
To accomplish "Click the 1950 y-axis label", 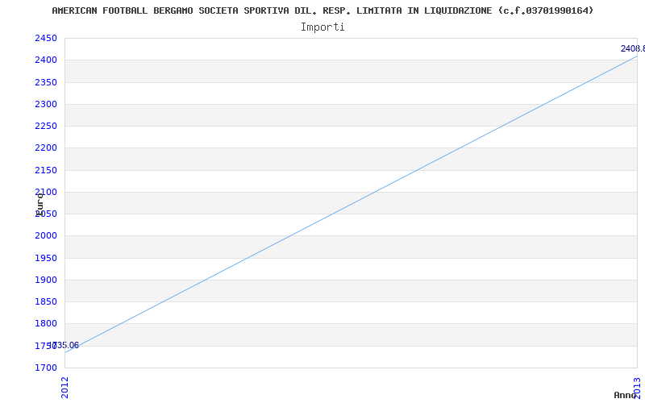I will tap(46, 258).
